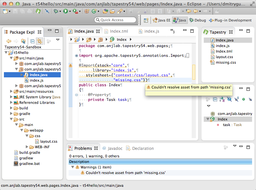Screen dimensions: 256x190
Task: Open the Run button dropdown arrow
Action: 70,11
